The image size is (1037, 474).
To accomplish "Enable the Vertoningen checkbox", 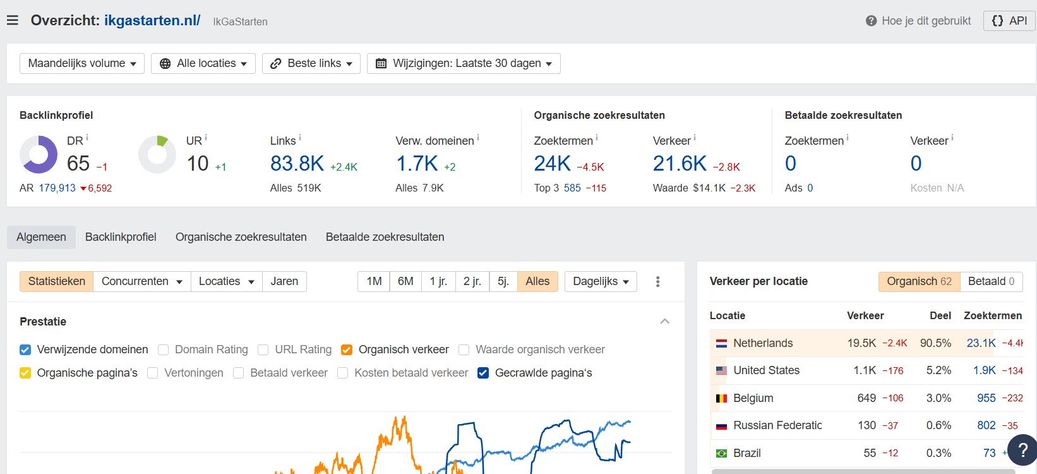I will coord(152,373).
